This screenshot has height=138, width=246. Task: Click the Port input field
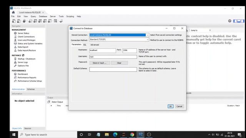[130, 50]
